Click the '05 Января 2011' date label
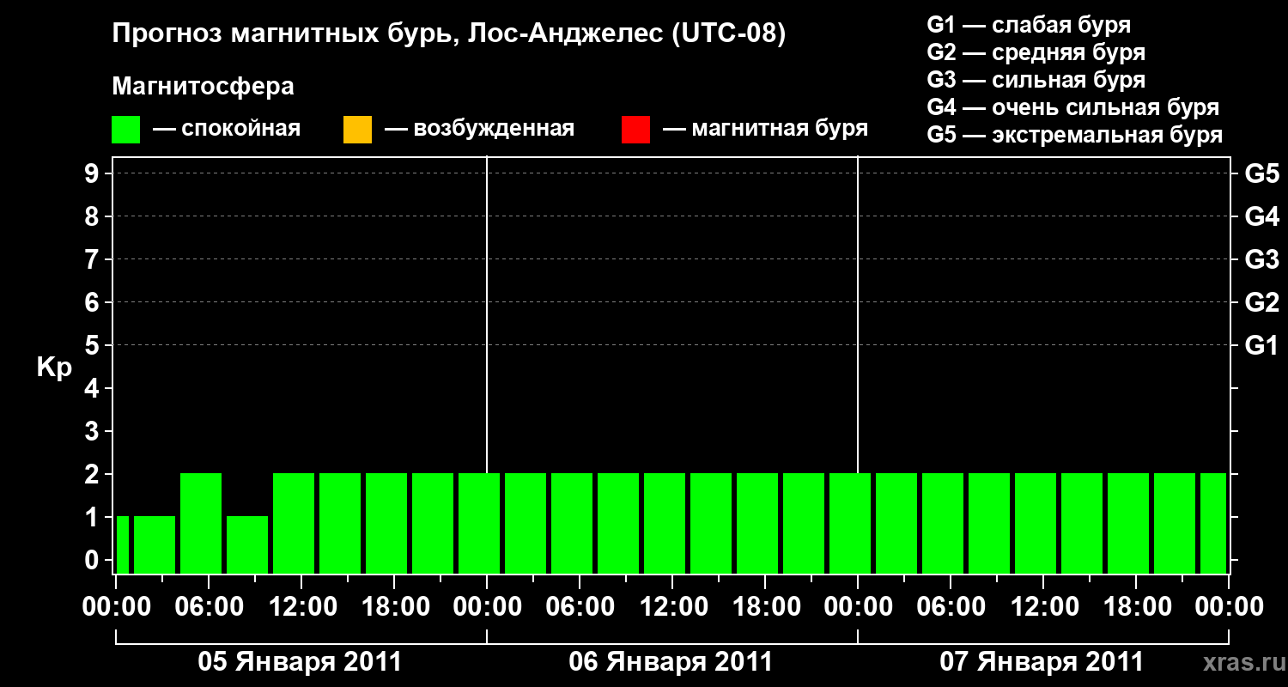1288x687 pixels. tap(301, 662)
